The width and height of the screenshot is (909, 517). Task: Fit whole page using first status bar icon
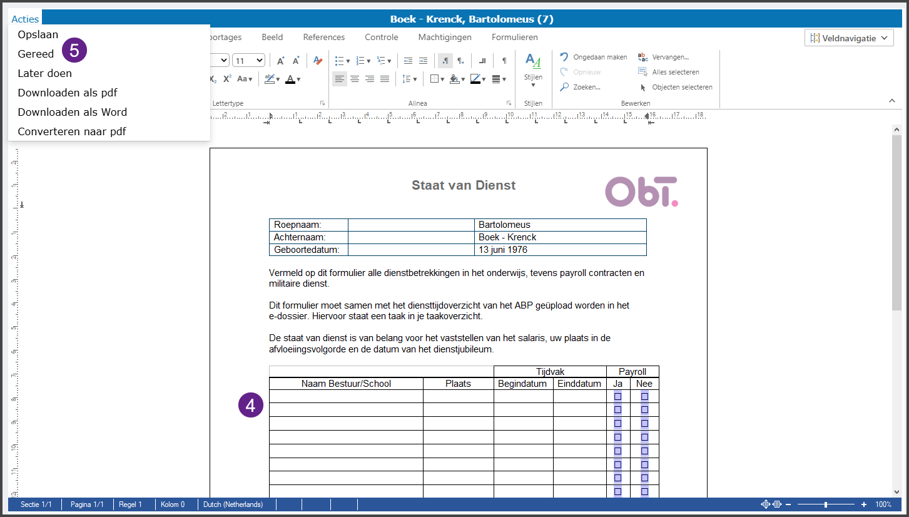pos(765,504)
